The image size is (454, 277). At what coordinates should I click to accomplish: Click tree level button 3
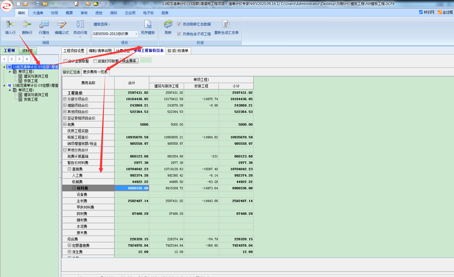19,59
